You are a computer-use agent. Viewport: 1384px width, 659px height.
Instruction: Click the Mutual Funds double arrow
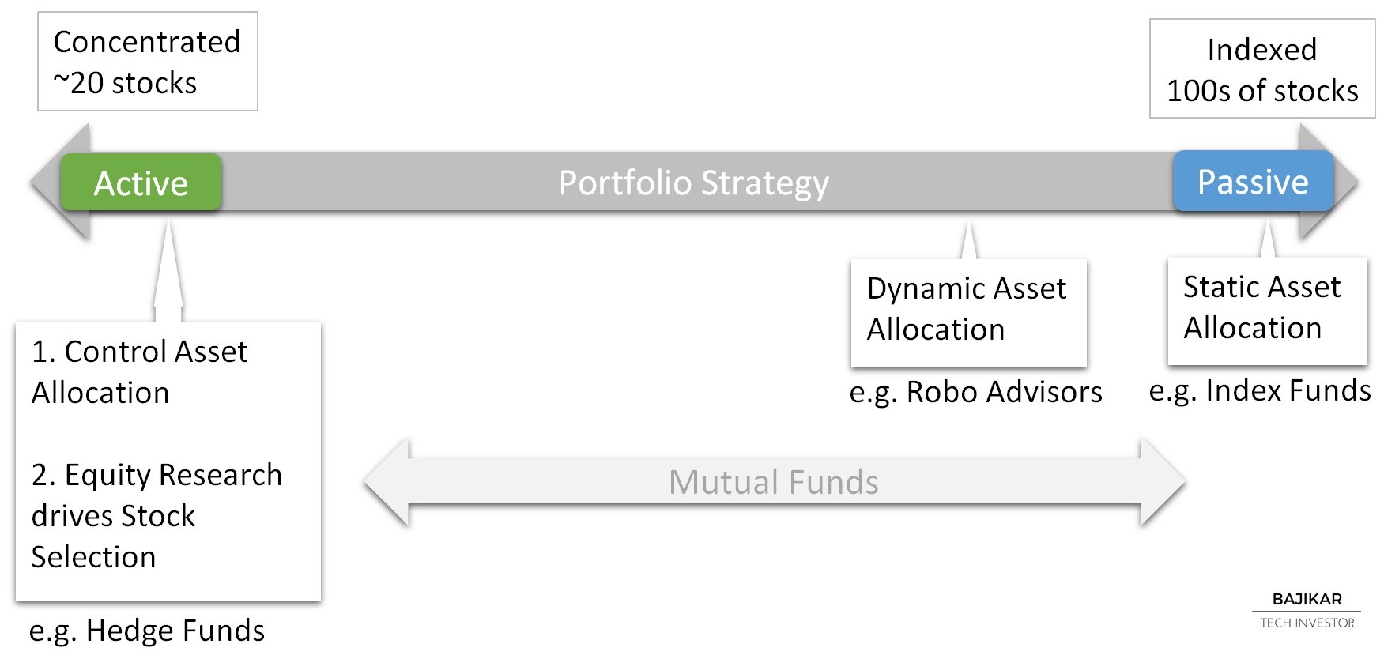tap(774, 482)
